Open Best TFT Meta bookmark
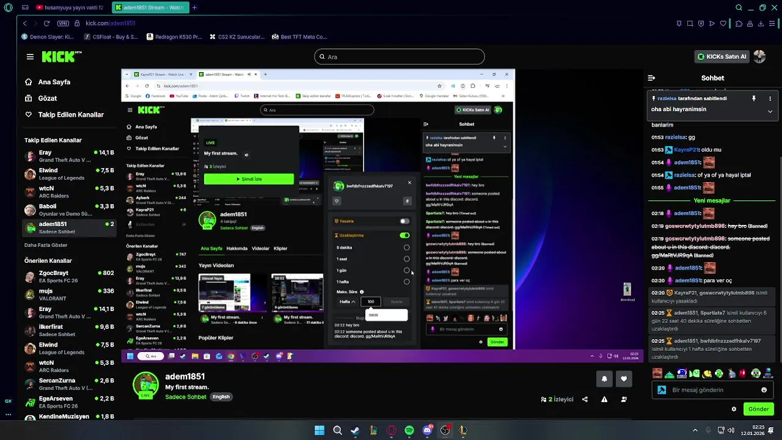Screen dimensions: 782x440 299,37
